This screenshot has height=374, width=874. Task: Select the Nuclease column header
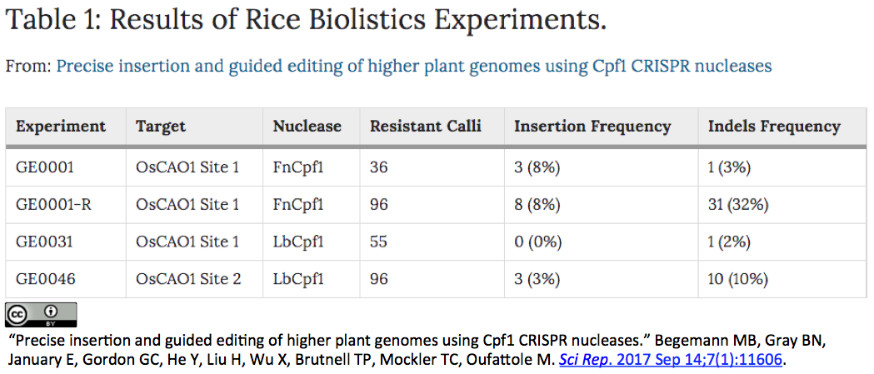(307, 127)
